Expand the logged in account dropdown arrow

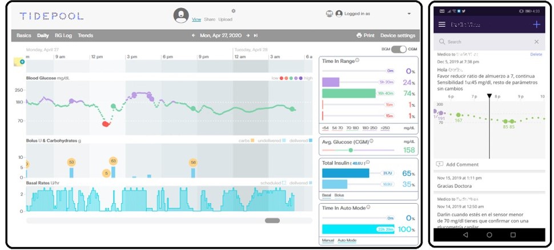pyautogui.click(x=409, y=14)
